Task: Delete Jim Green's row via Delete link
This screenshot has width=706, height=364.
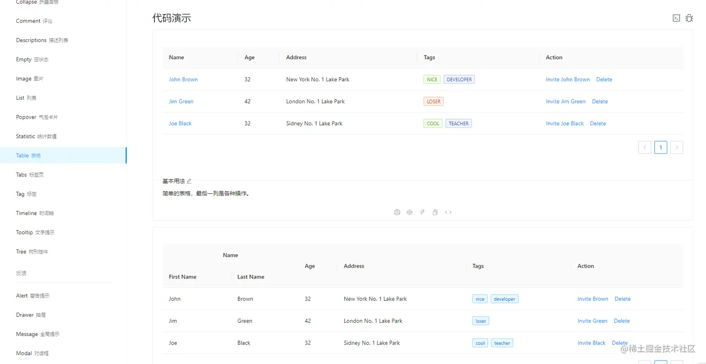Action: click(600, 101)
